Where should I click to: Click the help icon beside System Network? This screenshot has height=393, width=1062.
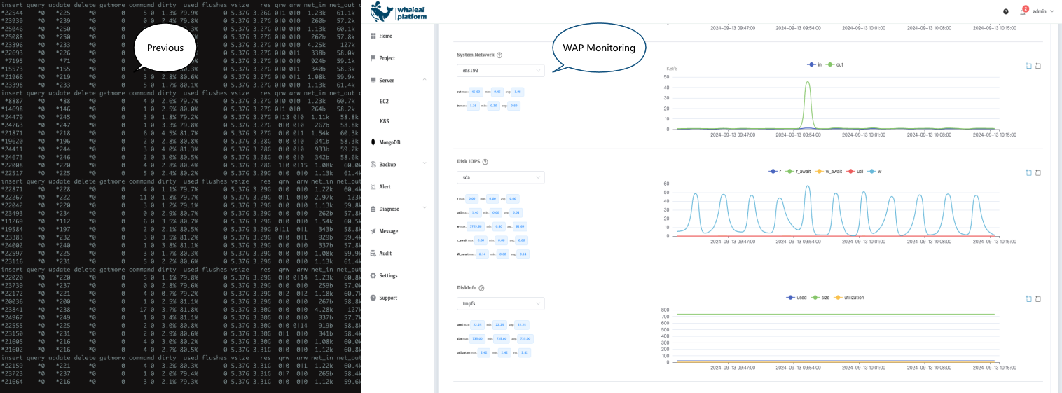tap(499, 55)
